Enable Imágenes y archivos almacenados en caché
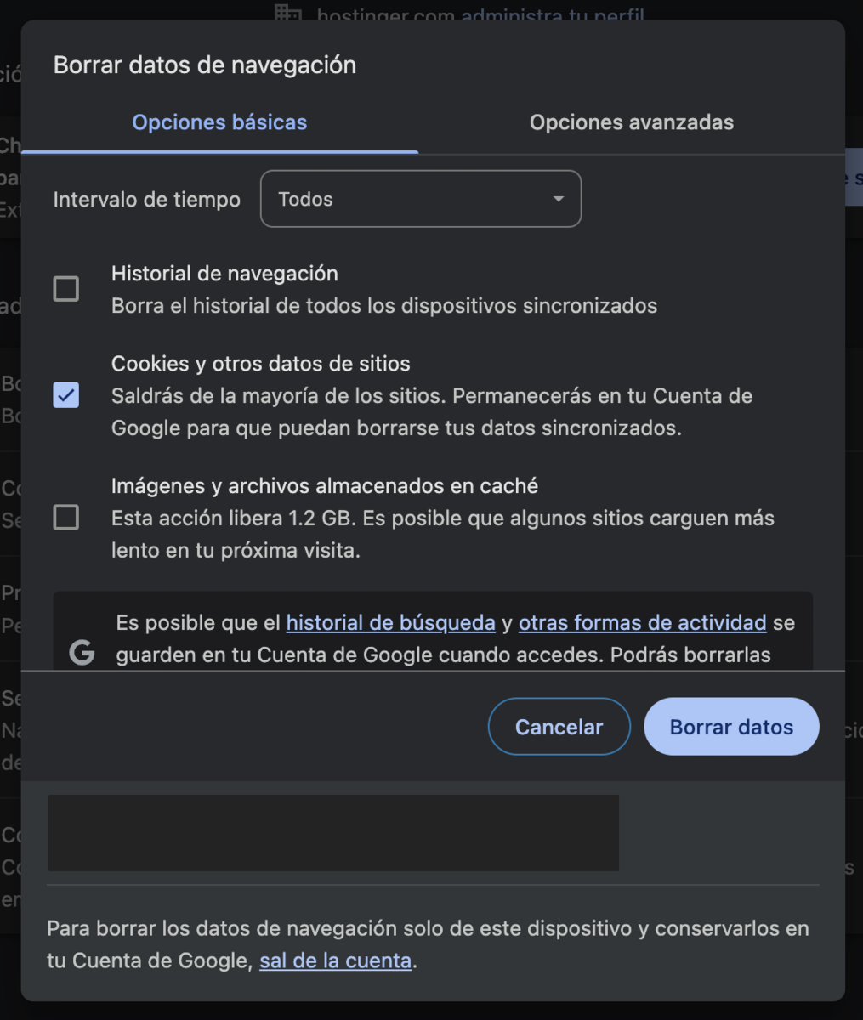Screen dimensions: 863x1020 (x=65, y=518)
